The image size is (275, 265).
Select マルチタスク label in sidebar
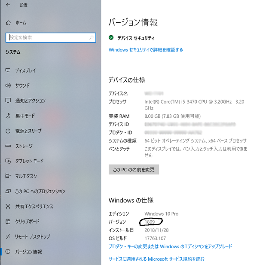coord(26,176)
